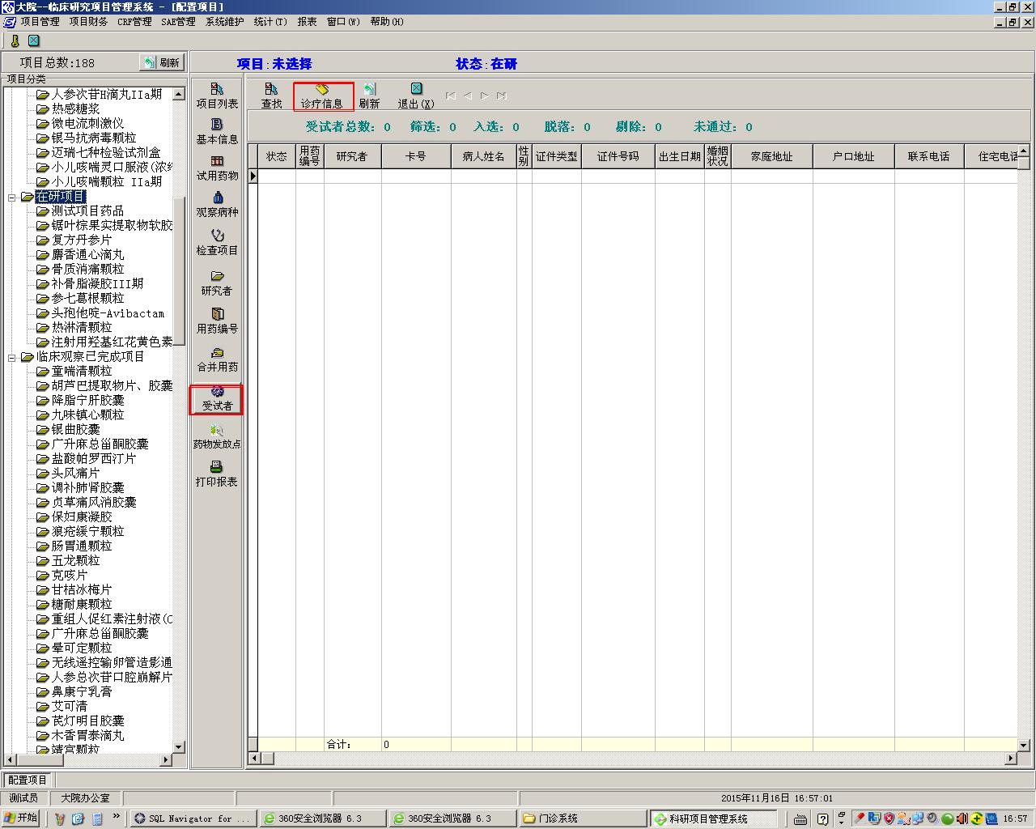Select 麝香通心滴丸 in the project tree
The width and height of the screenshot is (1036, 829).
(87, 254)
